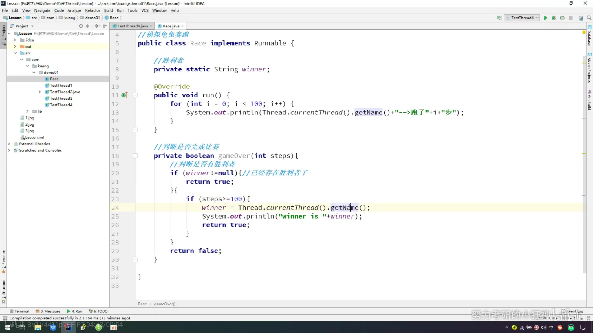Hide the Project tool window
593x333 pixels.
point(105,26)
